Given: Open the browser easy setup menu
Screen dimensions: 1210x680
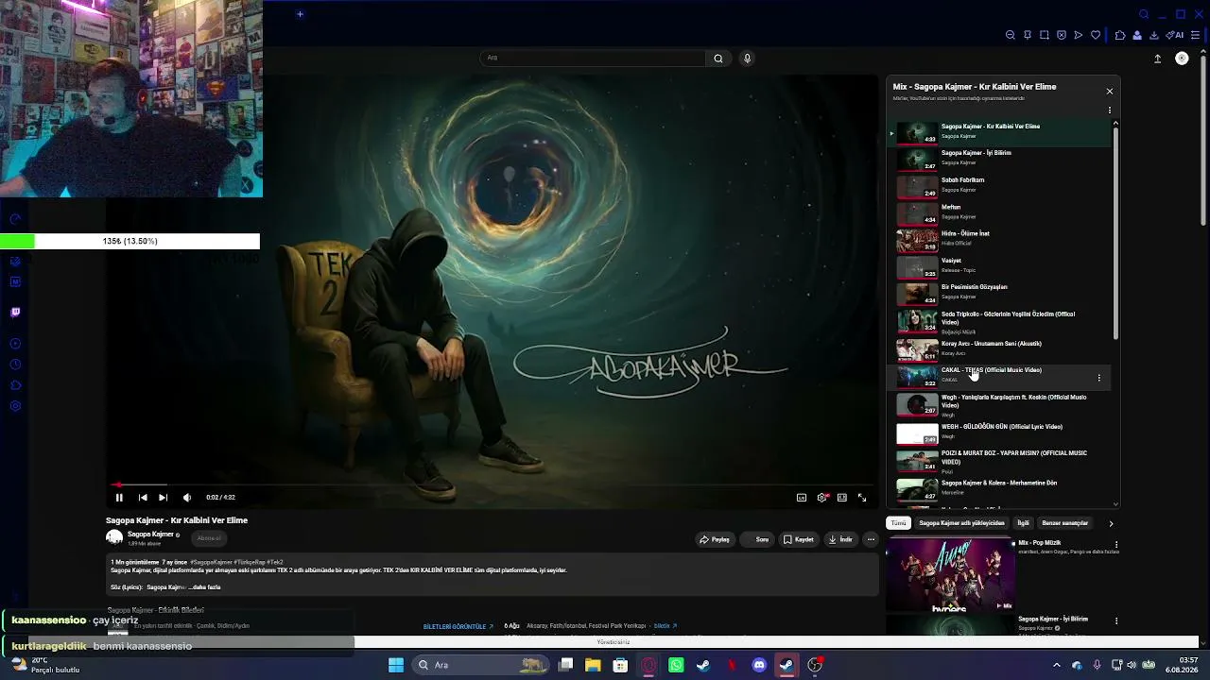Looking at the screenshot, I should [1196, 35].
